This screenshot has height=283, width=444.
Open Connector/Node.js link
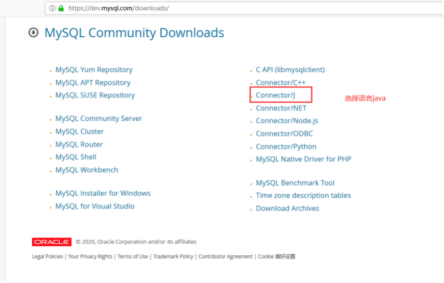pyautogui.click(x=287, y=121)
